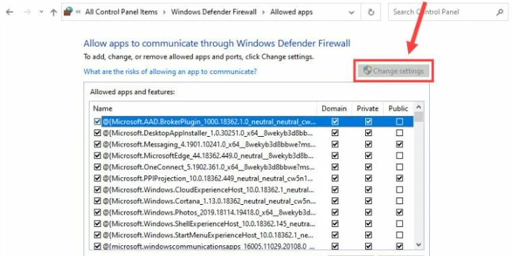Click the Change settings button
The height and width of the screenshot is (256, 512).
tap(393, 71)
